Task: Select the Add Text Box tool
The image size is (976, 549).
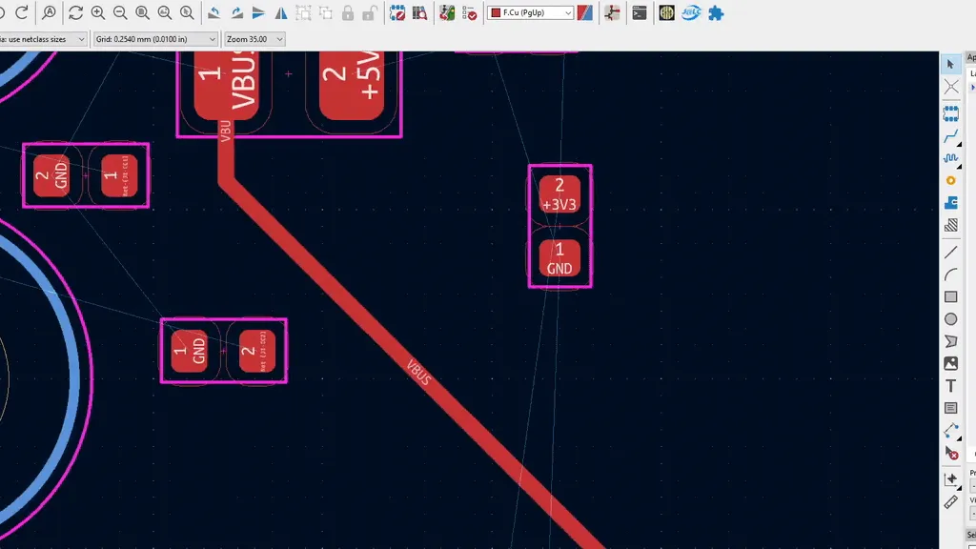Action: click(950, 408)
